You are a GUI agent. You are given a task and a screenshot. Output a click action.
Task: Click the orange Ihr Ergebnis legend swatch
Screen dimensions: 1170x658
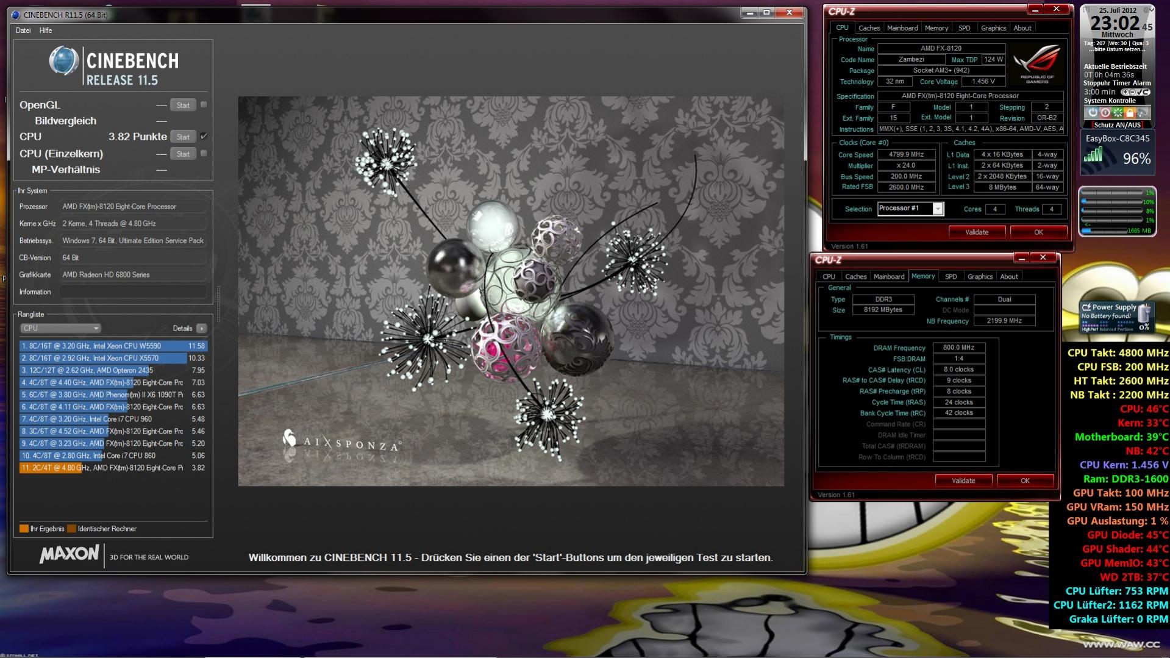pyautogui.click(x=24, y=529)
